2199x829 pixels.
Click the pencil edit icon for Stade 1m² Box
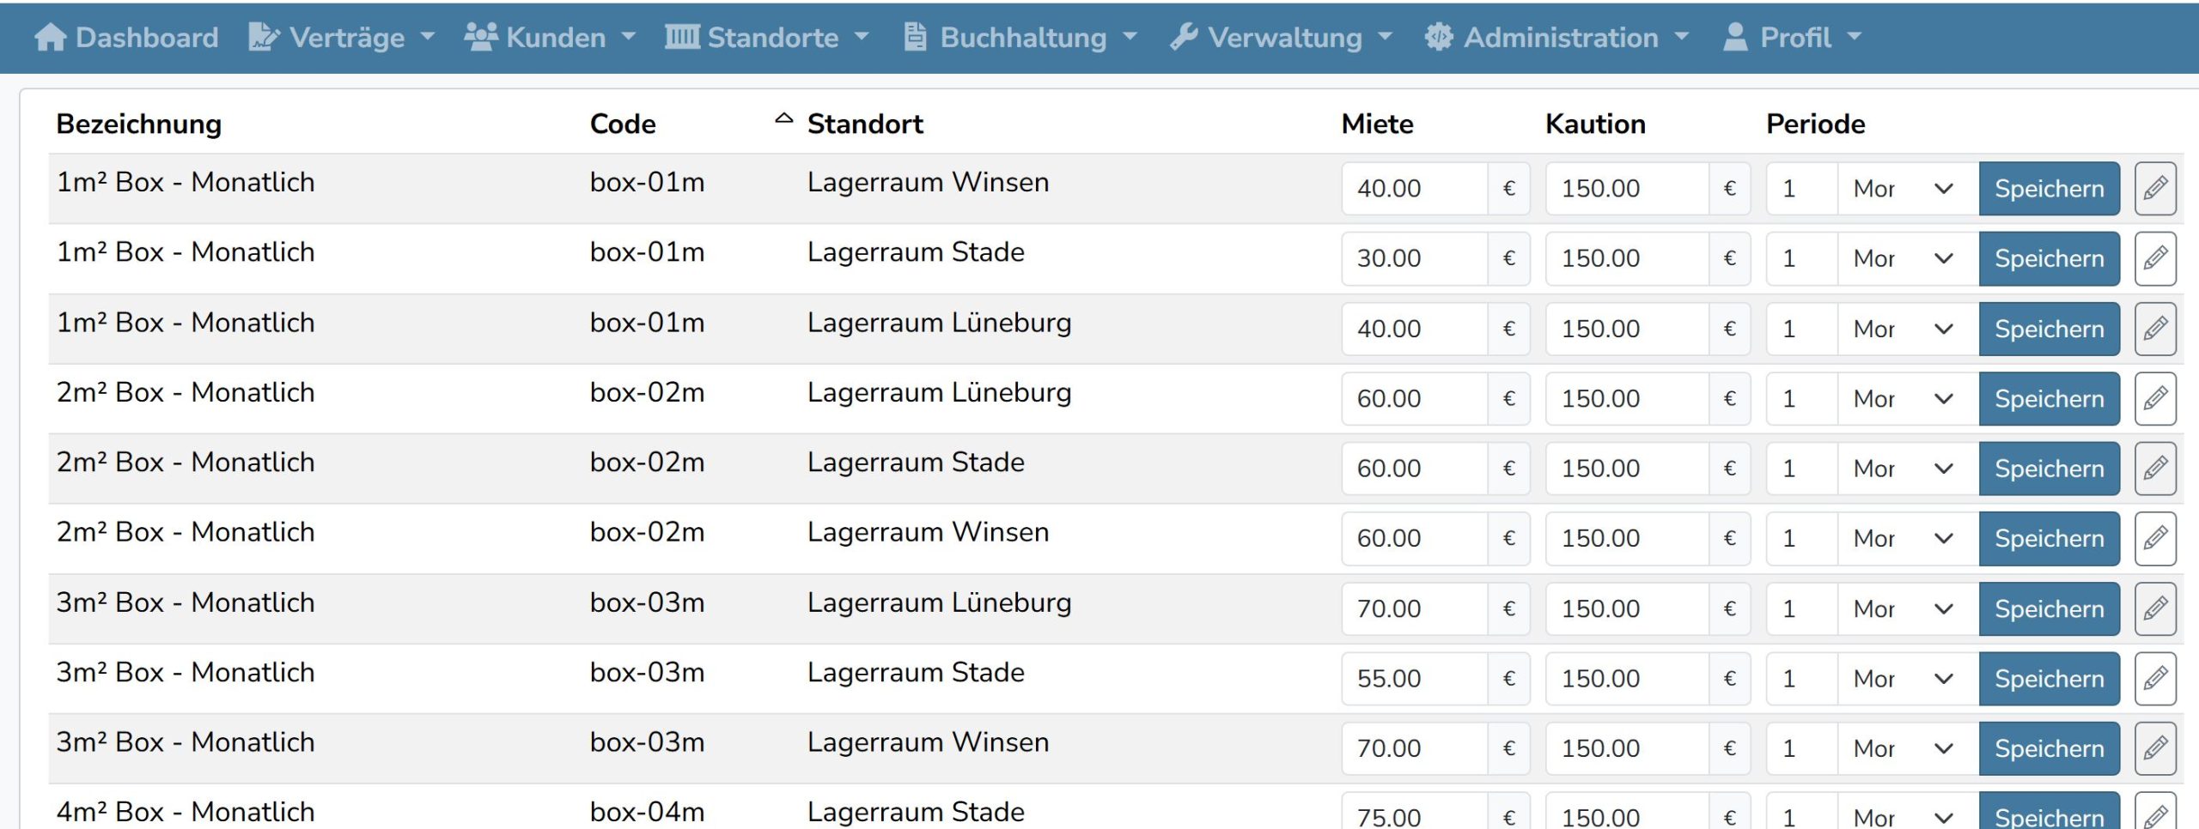tap(2154, 258)
